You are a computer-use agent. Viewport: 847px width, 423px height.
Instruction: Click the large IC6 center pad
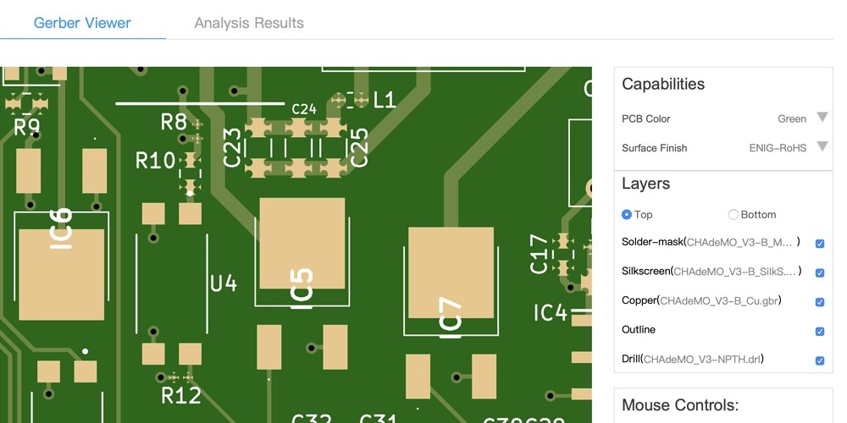pyautogui.click(x=61, y=273)
